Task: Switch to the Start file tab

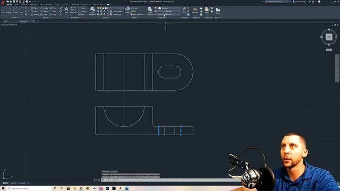Action: [x=6, y=21]
